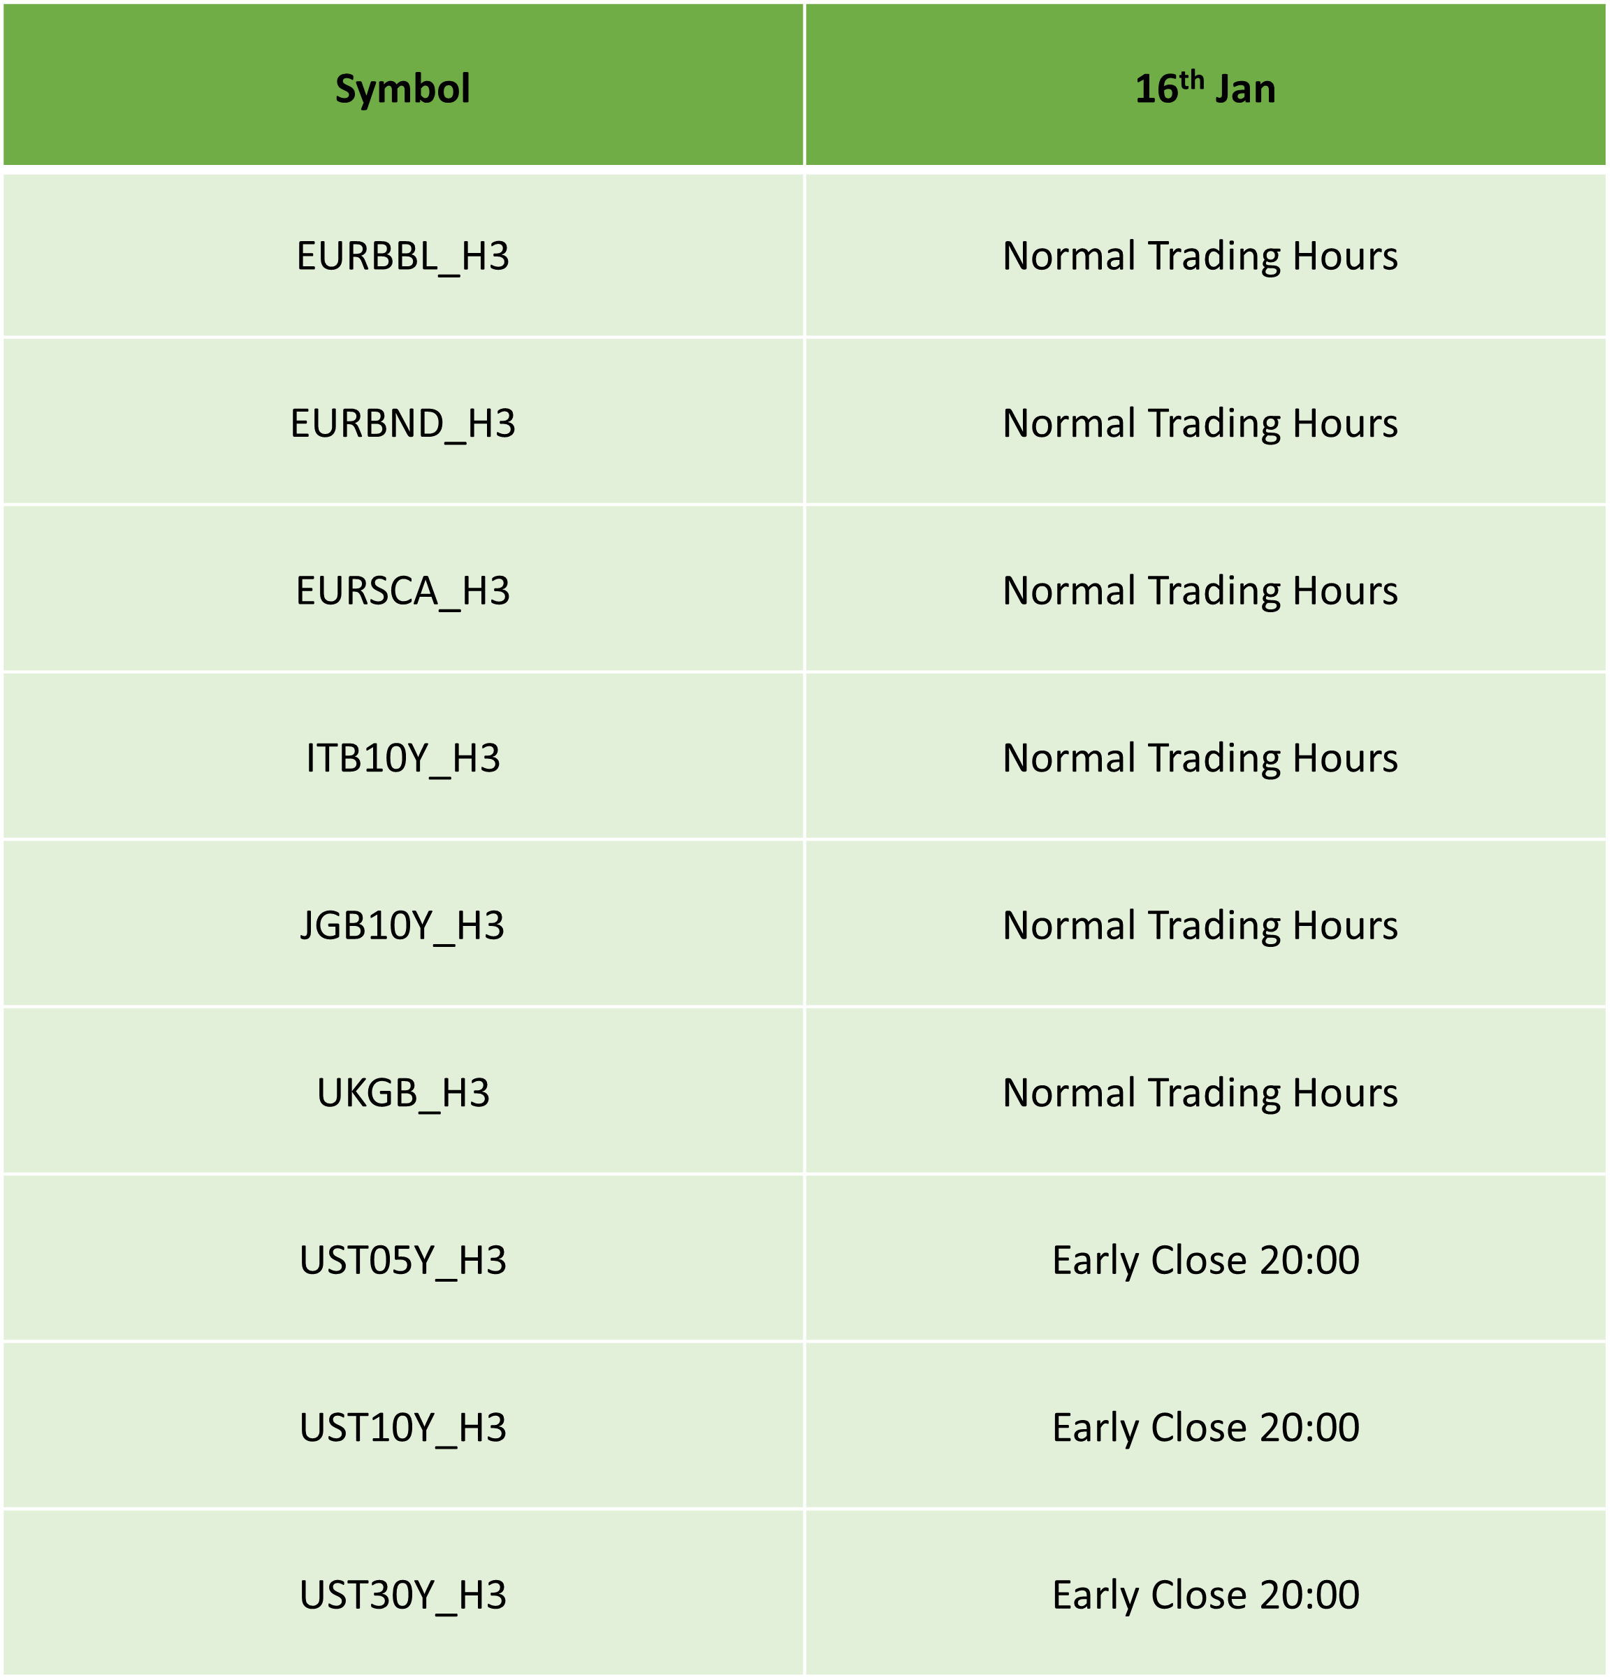Click Normal Trading Hours for EURSCA_H3
Screen dimensions: 1614x1680
pos(1200,590)
